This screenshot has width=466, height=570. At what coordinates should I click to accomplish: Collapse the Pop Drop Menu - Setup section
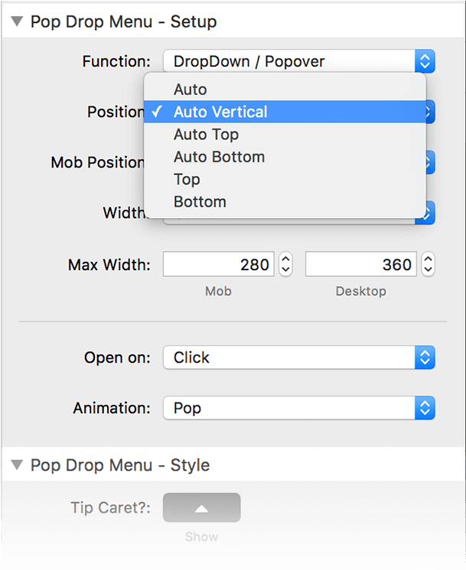[x=17, y=21]
